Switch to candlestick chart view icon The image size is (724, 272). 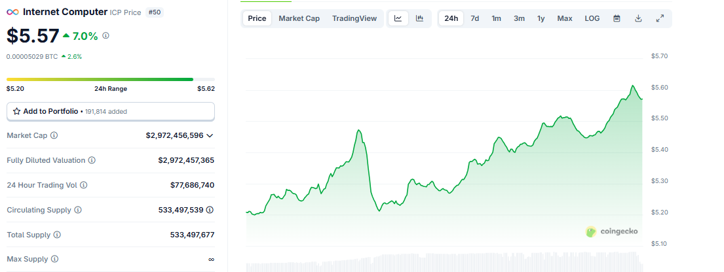(x=420, y=18)
